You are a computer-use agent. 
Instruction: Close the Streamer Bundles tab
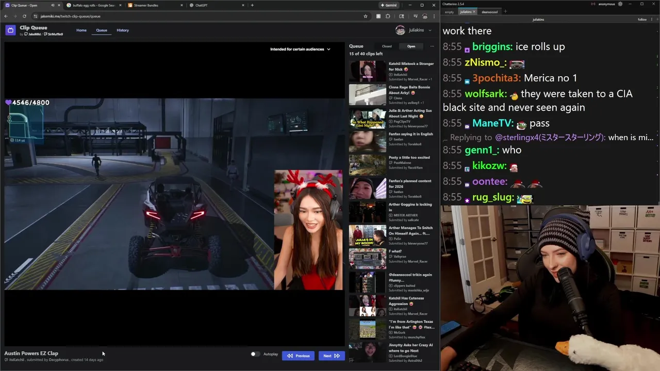tap(181, 5)
